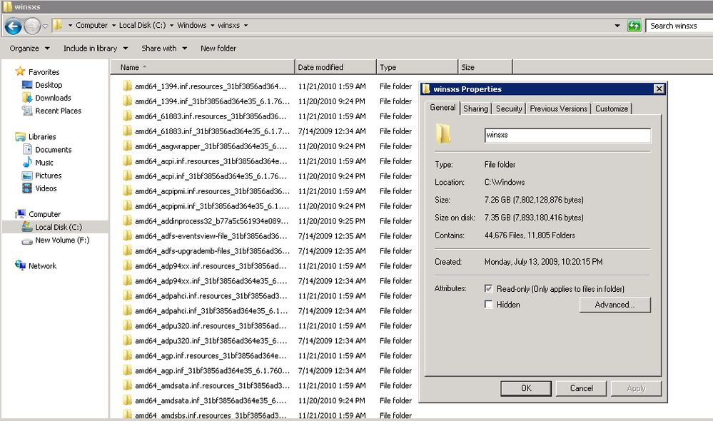Select Local Disk (C:) in navigation pane
The height and width of the screenshot is (421, 713).
[59, 228]
